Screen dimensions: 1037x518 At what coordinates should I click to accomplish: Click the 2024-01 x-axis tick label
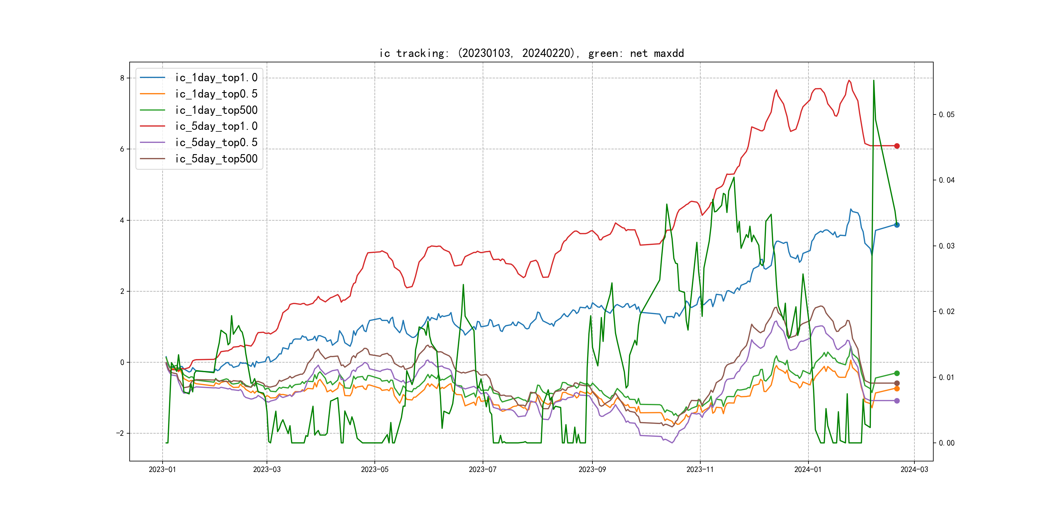coord(808,469)
